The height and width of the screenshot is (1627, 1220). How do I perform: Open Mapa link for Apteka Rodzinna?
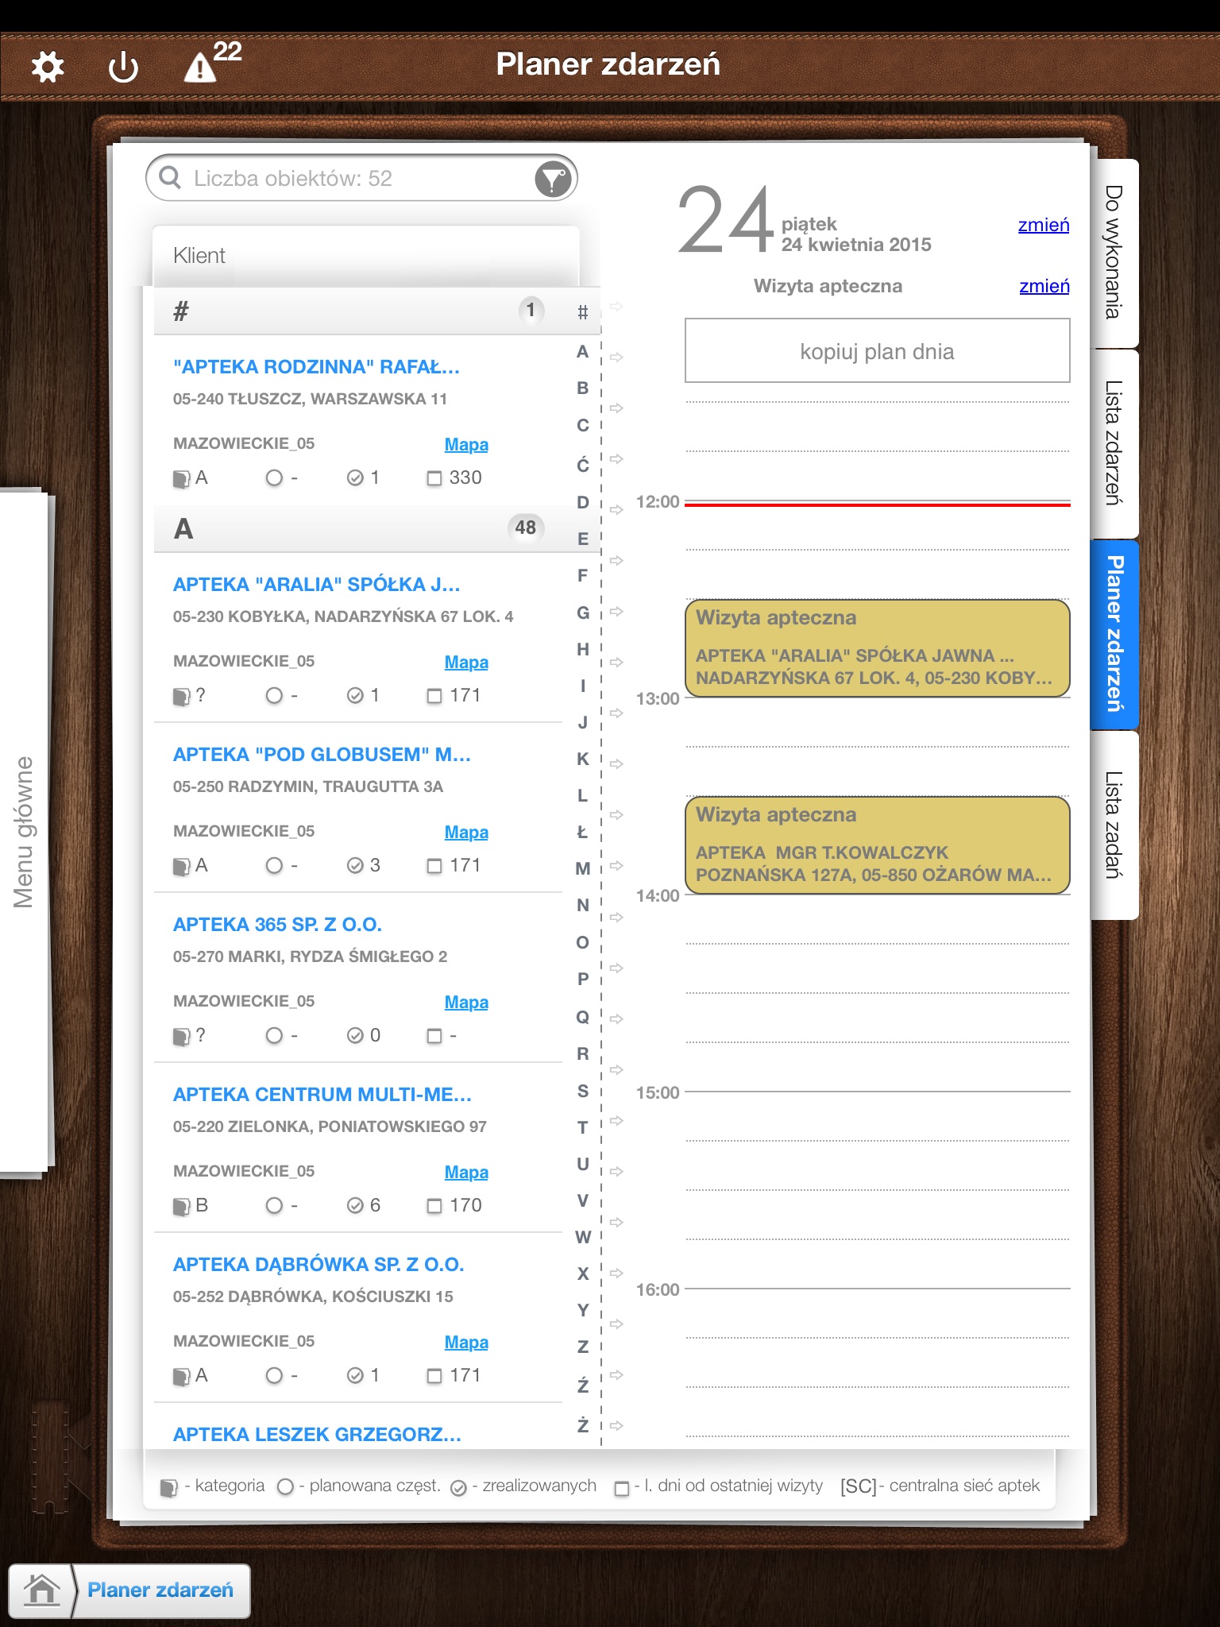pyautogui.click(x=466, y=445)
